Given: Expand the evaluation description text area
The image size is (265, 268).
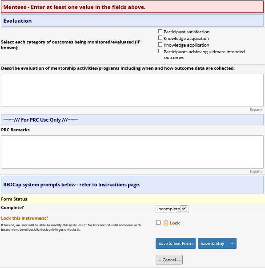Looking at the screenshot, I should coord(256,110).
